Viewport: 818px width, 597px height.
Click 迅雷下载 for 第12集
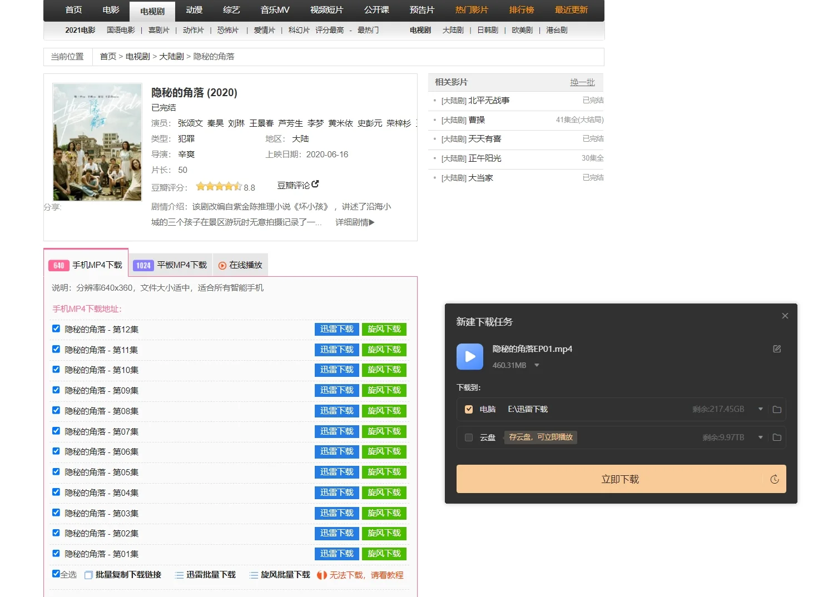pos(337,329)
